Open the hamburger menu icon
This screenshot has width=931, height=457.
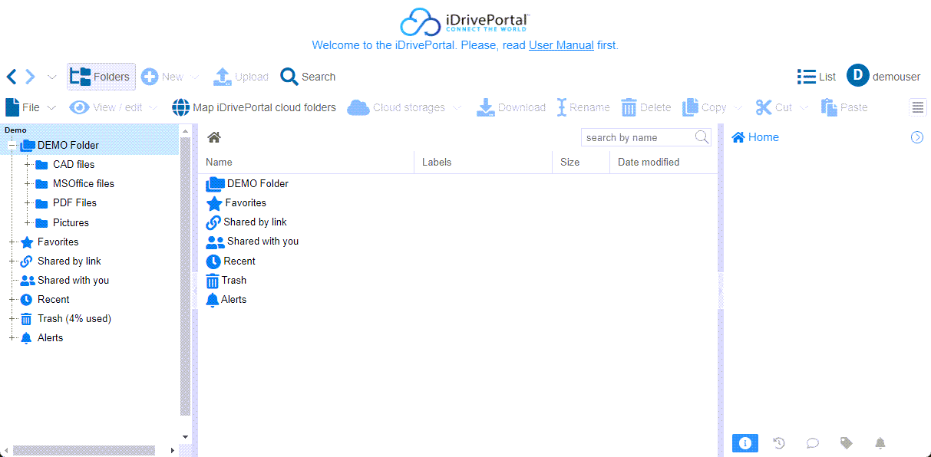(918, 107)
